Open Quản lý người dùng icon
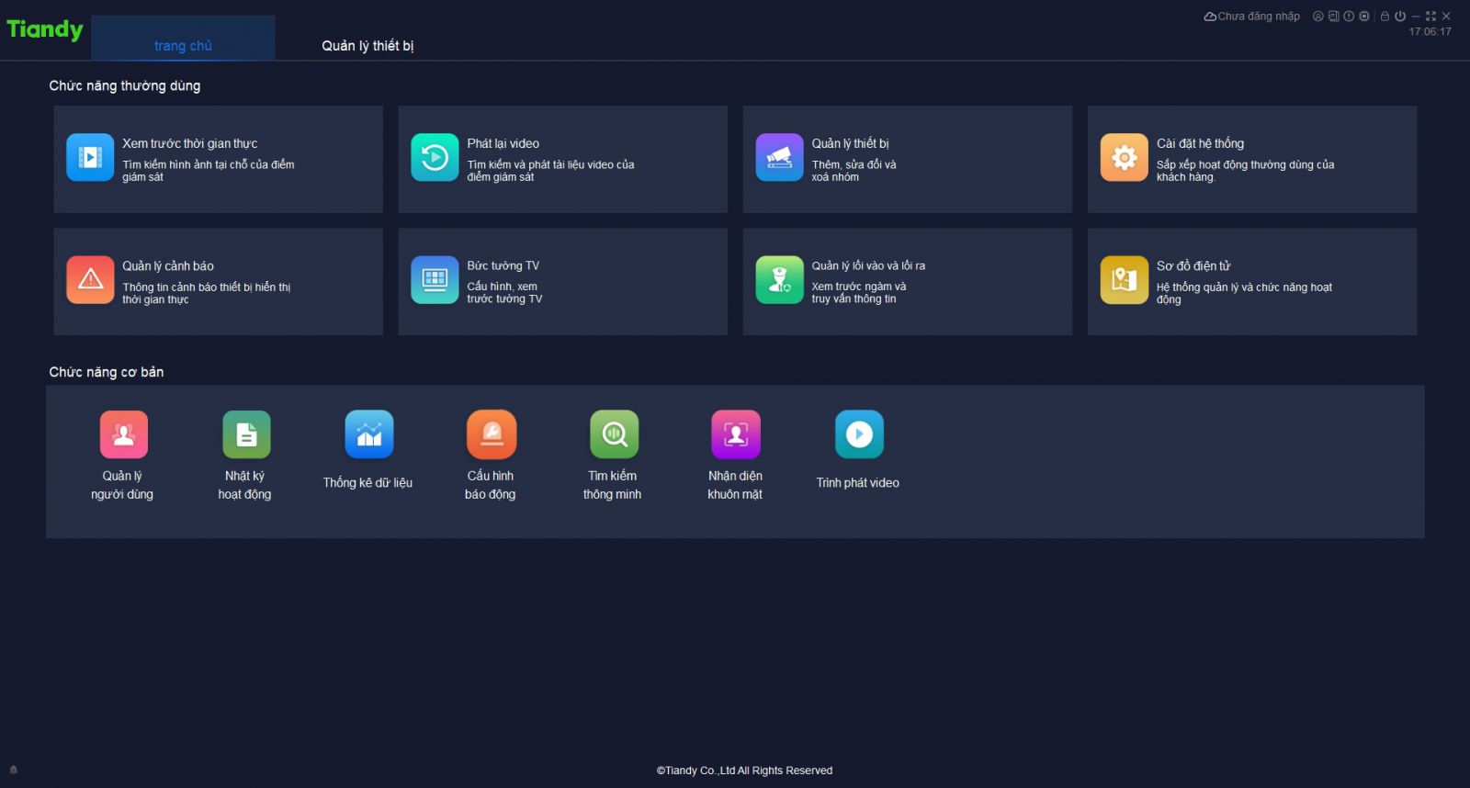The image size is (1470, 788). click(x=123, y=434)
